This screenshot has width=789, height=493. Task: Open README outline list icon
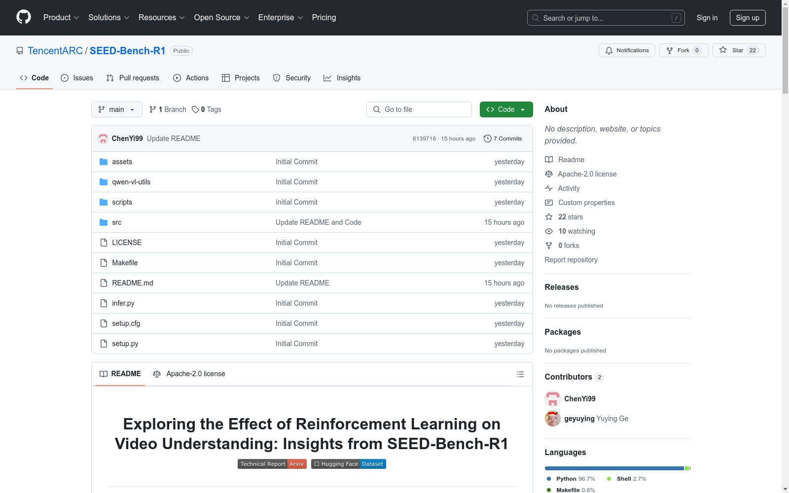(x=520, y=374)
